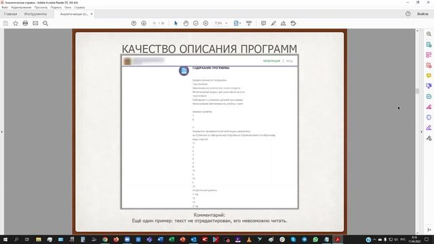Screen dimensions: 434x244
Task: Open search tool at top of right panel
Action: coord(429,34)
